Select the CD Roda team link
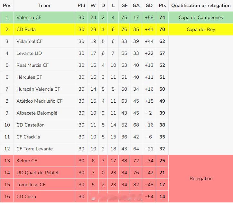233x203 pixels. click(26, 29)
